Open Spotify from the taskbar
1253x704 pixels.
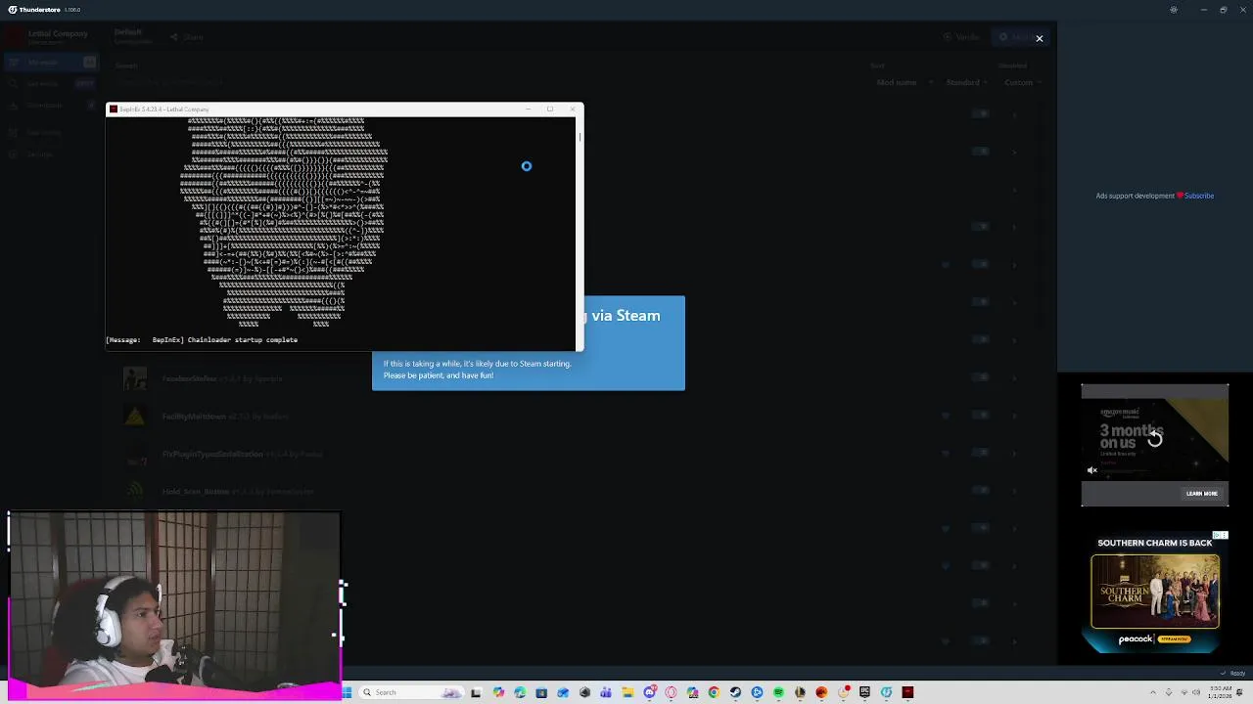tap(778, 692)
